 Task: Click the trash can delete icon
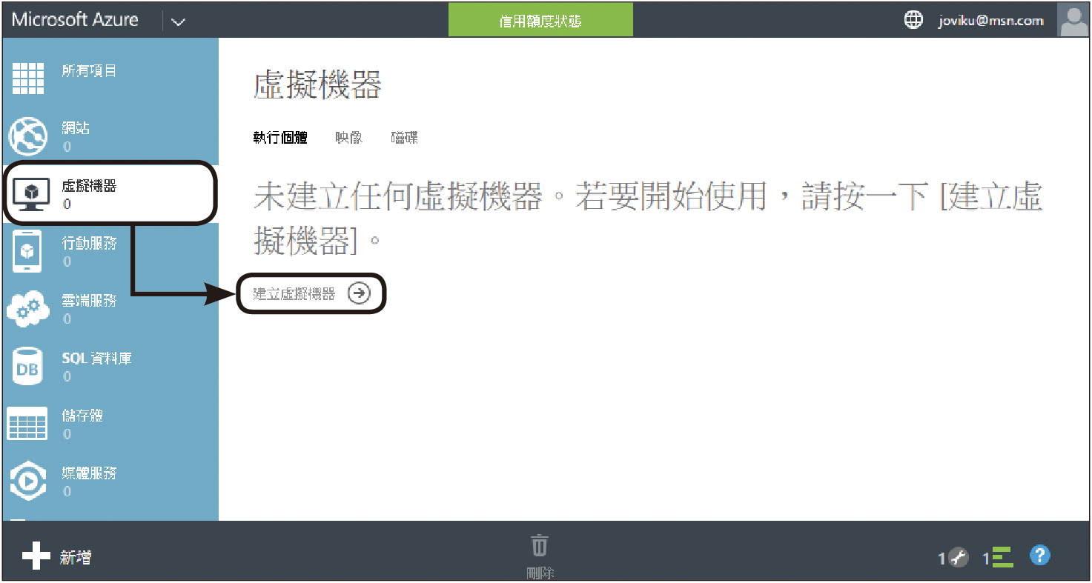click(540, 545)
